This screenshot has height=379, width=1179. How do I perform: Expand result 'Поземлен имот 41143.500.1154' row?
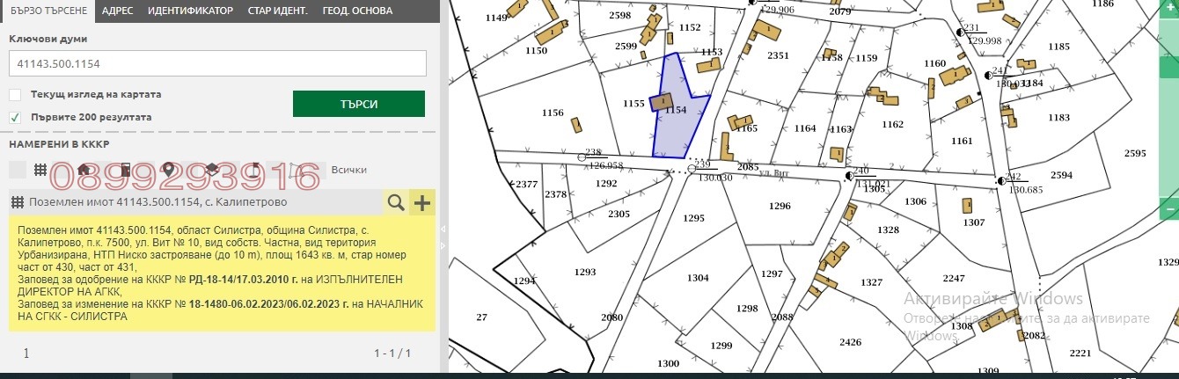tap(198, 202)
